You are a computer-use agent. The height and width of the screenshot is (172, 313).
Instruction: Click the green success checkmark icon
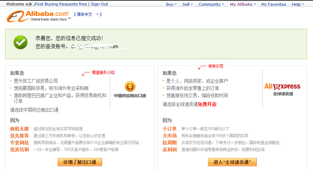pos(21,42)
